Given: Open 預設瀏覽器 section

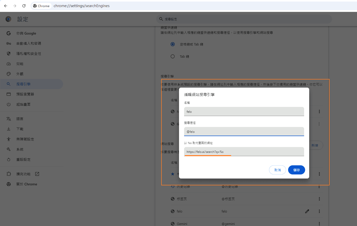Looking at the screenshot, I should 32,94.
